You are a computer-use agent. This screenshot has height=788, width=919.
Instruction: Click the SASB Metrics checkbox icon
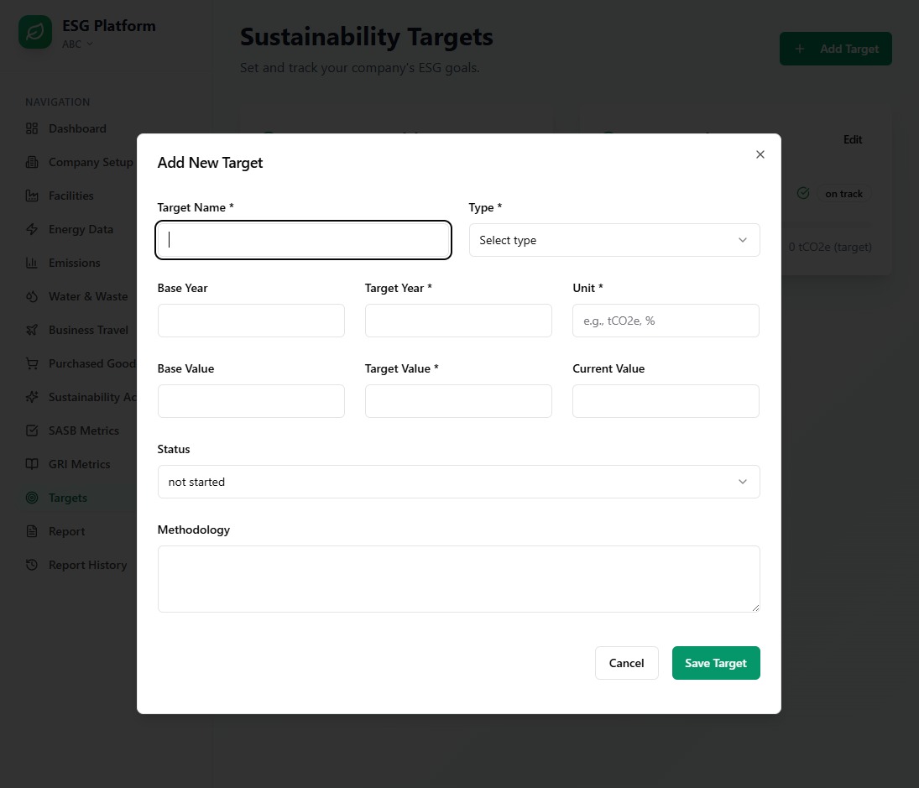[x=32, y=431]
